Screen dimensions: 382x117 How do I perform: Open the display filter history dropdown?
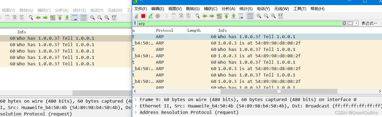[x=357, y=23]
